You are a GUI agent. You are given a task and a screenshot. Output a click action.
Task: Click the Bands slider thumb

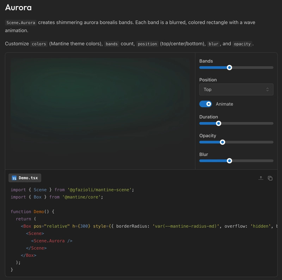point(229,68)
